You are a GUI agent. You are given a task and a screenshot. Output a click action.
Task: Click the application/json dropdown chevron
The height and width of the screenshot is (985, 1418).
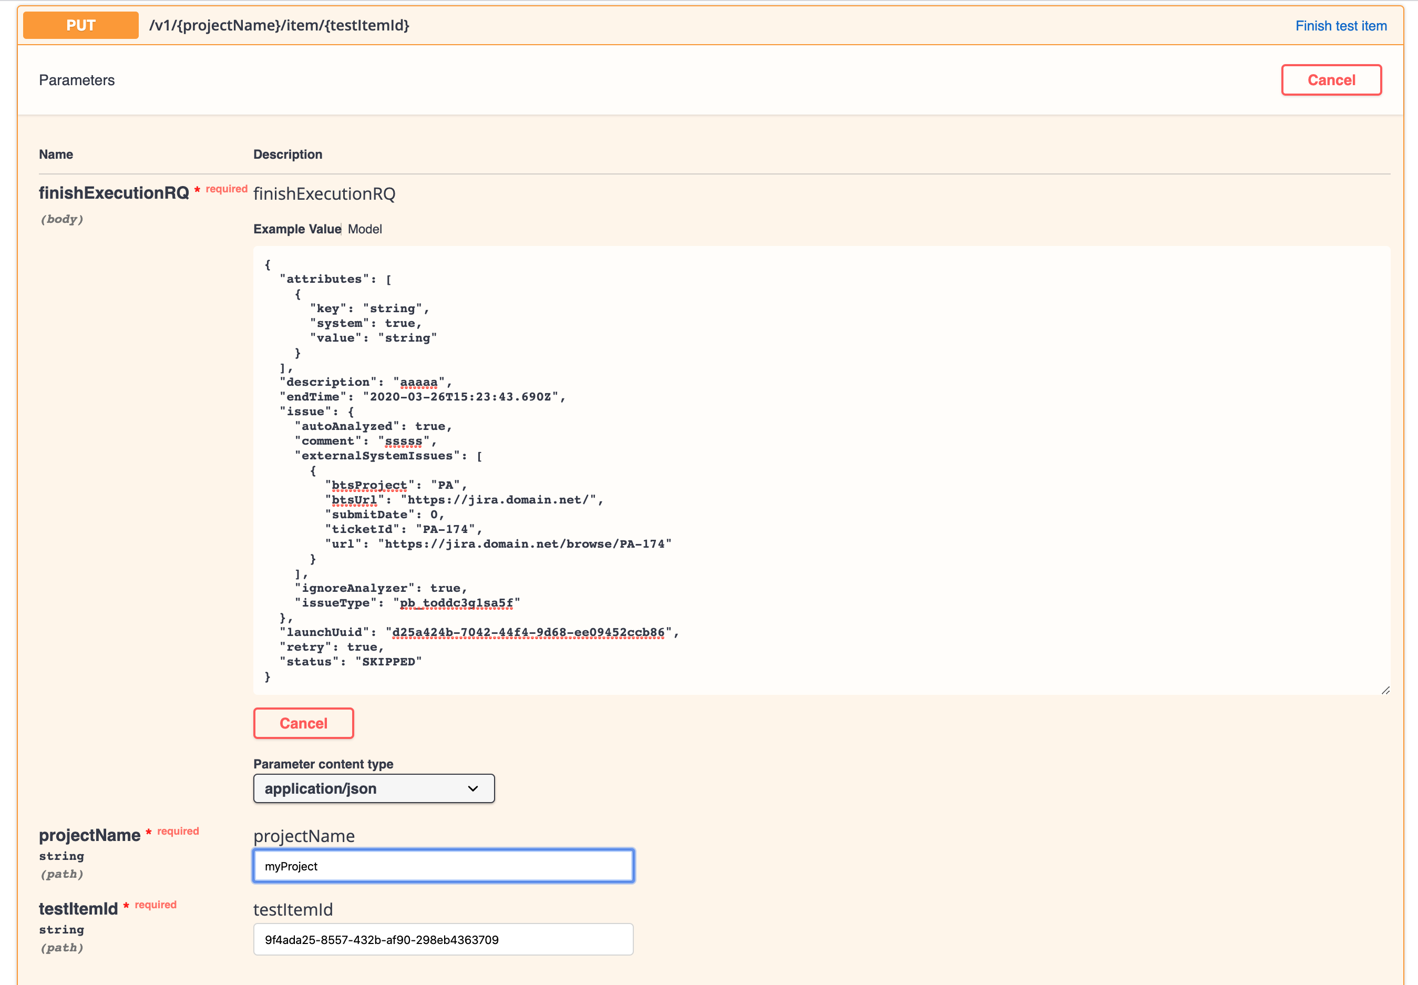[x=472, y=788]
